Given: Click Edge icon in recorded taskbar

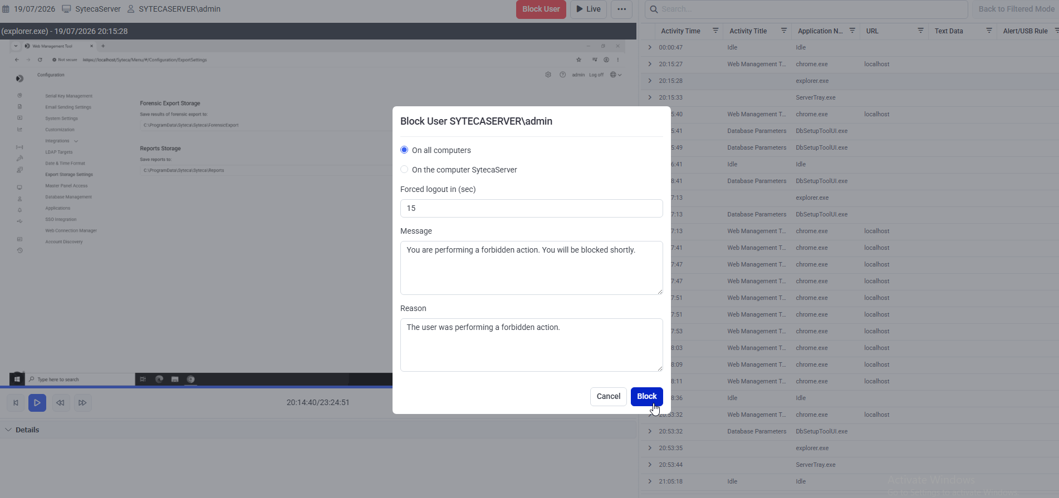Looking at the screenshot, I should pos(159,379).
